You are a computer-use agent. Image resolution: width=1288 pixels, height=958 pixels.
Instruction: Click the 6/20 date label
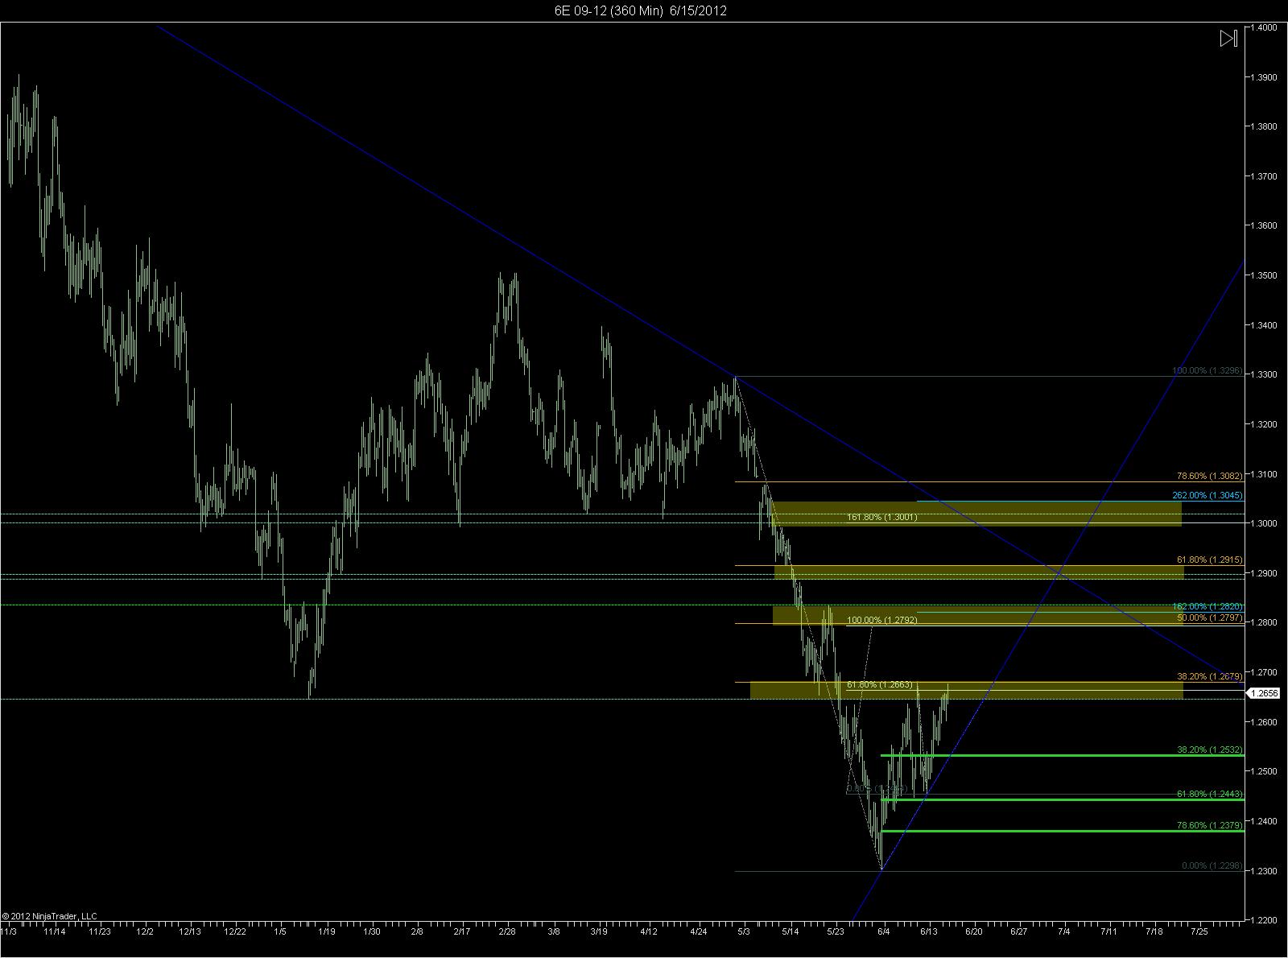pyautogui.click(x=974, y=931)
